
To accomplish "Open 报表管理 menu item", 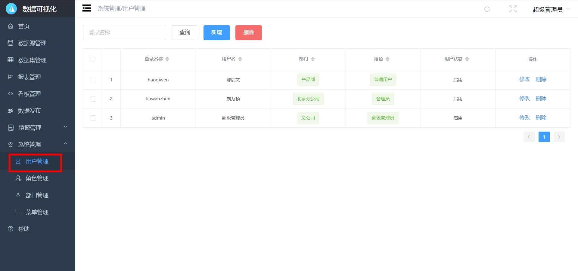I will point(38,77).
